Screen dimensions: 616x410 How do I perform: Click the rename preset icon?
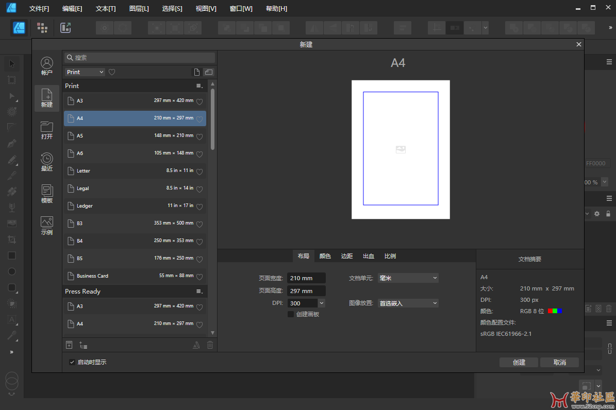point(196,345)
